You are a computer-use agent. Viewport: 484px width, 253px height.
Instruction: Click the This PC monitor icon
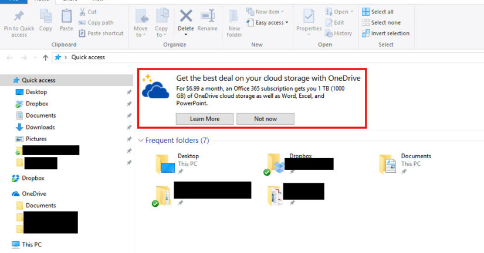(15, 244)
